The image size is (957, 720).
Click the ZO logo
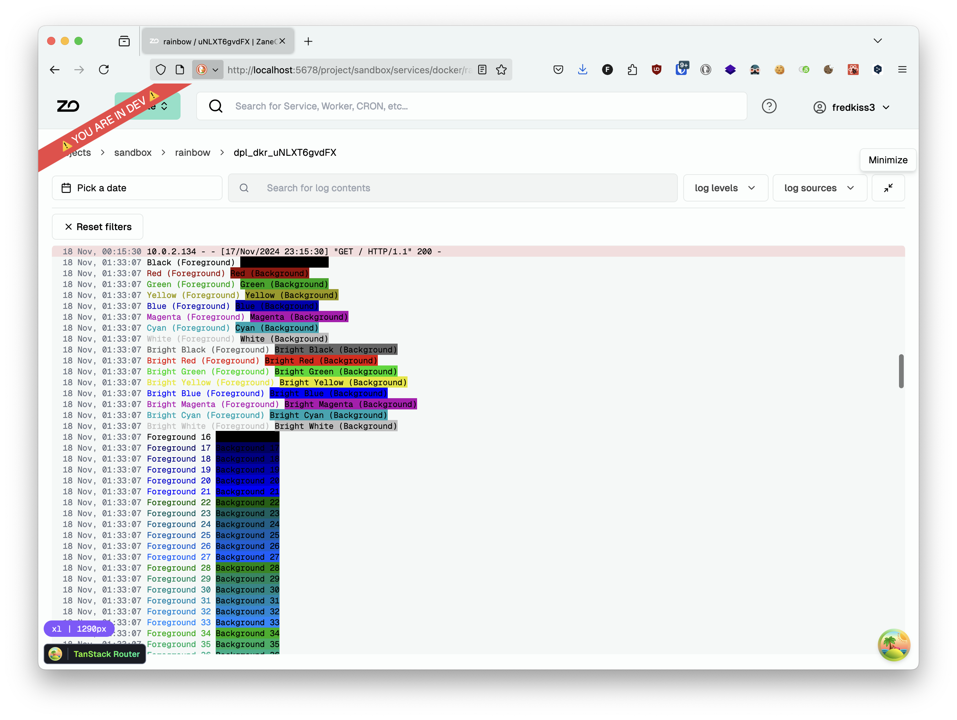(x=68, y=106)
